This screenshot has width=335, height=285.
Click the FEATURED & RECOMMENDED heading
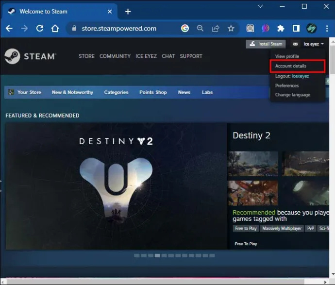tap(42, 116)
